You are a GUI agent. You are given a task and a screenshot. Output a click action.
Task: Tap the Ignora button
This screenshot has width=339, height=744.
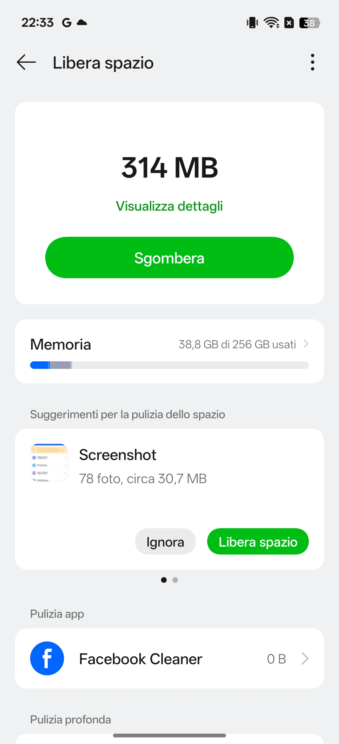pyautogui.click(x=165, y=542)
